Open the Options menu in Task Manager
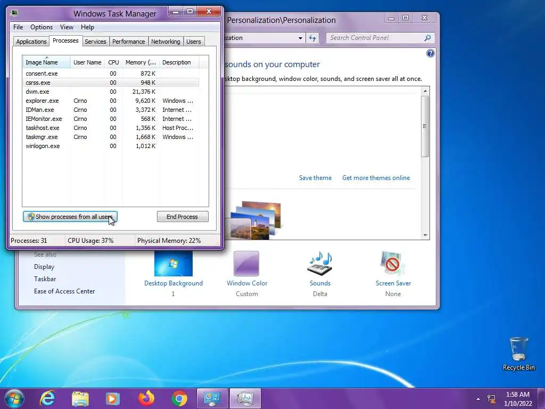Screen dimensions: 545x409 pyautogui.click(x=42, y=27)
